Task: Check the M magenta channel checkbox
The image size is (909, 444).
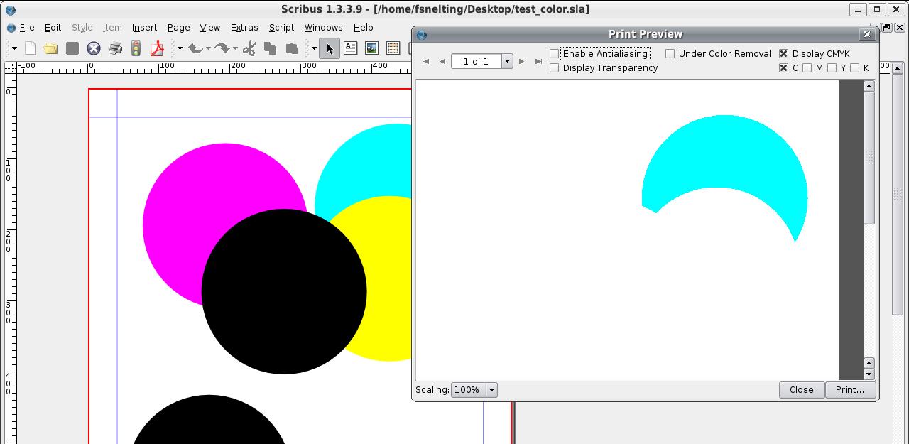Action: (x=807, y=68)
